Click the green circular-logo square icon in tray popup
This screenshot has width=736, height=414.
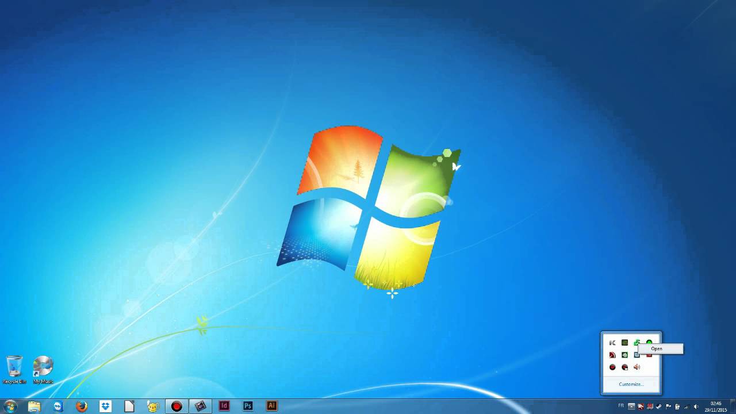click(x=624, y=355)
